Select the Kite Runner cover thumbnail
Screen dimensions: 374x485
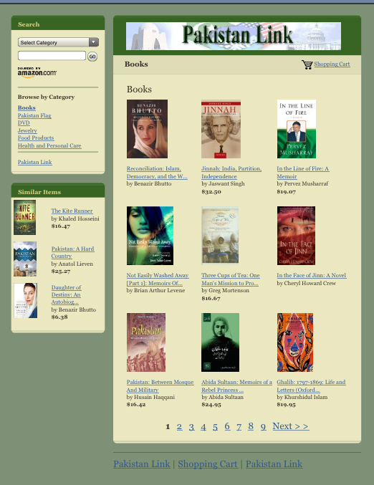click(25, 217)
